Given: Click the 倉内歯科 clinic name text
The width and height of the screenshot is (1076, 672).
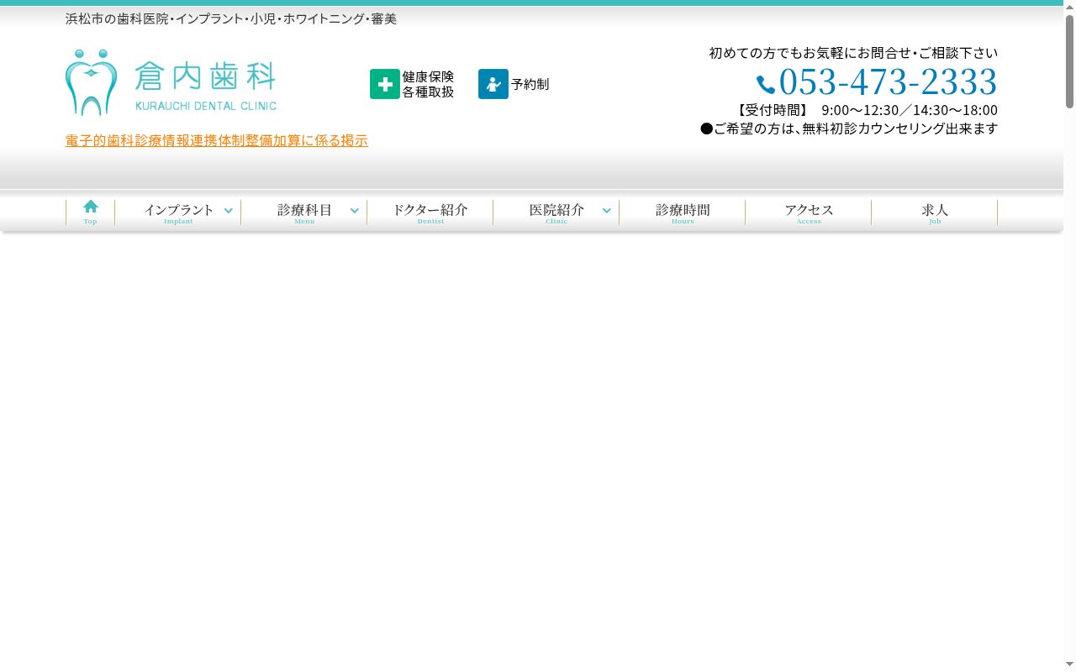Looking at the screenshot, I should 205,76.
